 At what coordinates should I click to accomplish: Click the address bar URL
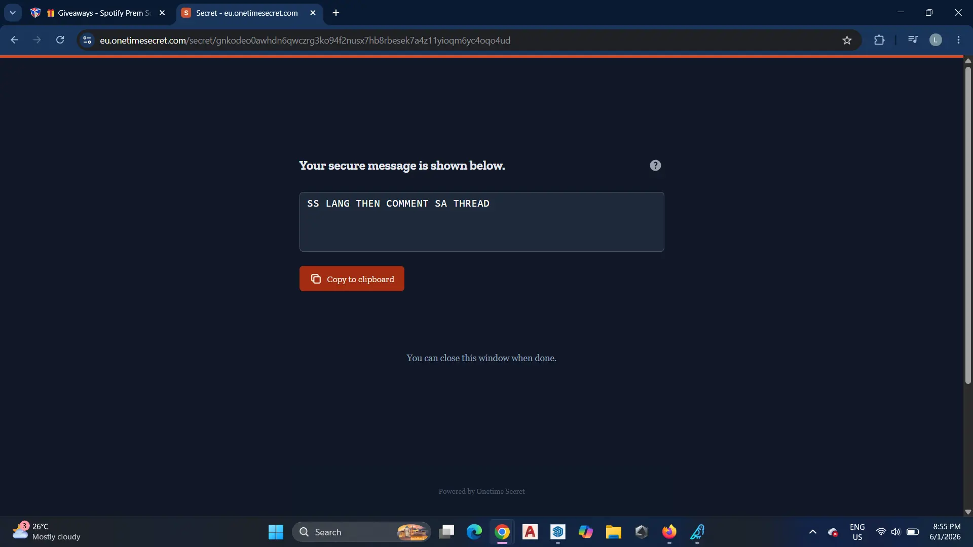[305, 41]
